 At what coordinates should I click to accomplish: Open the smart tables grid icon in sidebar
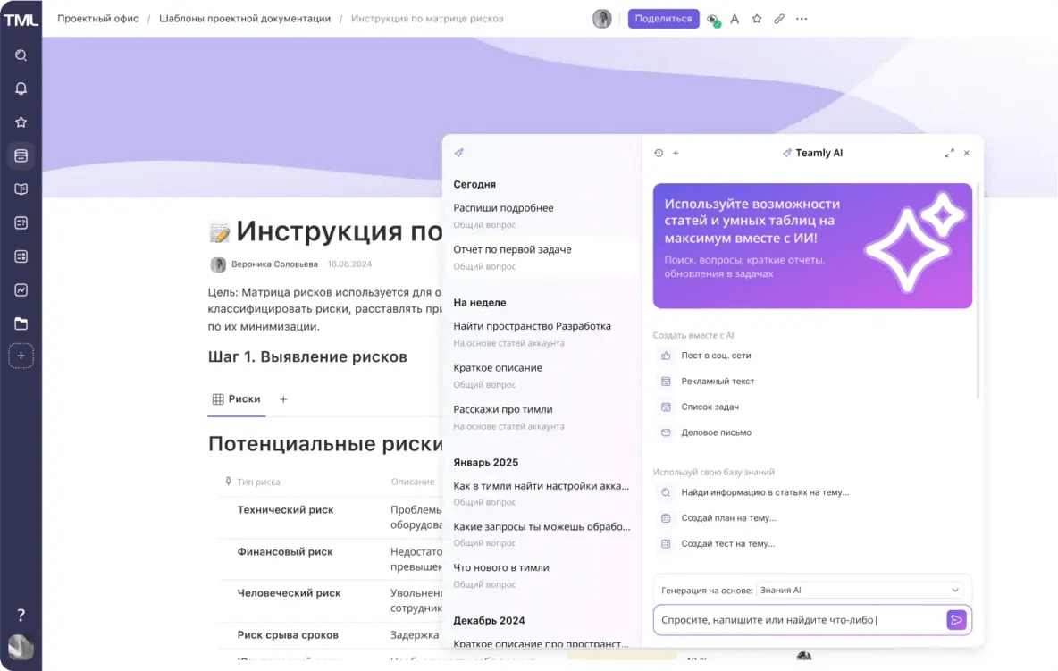[21, 256]
